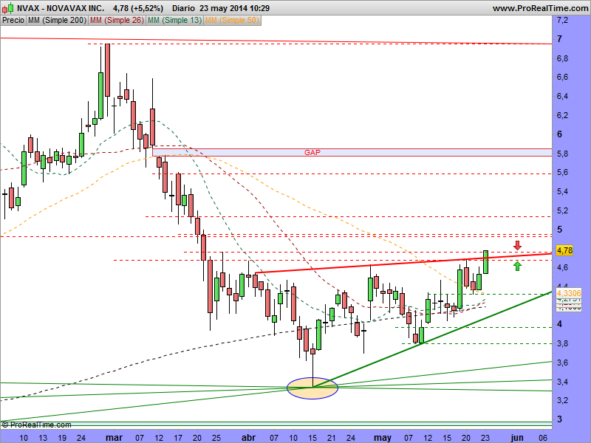
Task: Select the MM (Simple 13) legend label
Action: click(174, 21)
